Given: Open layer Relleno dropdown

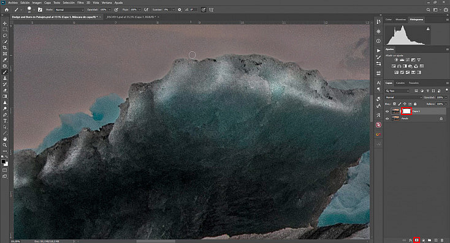Looking at the screenshot, I should click(446, 104).
